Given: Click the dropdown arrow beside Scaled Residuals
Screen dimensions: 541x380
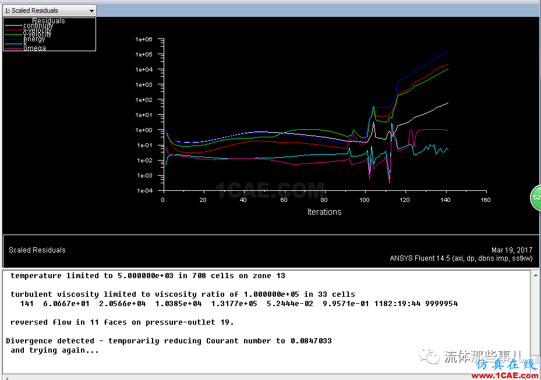Looking at the screenshot, I should point(91,10).
